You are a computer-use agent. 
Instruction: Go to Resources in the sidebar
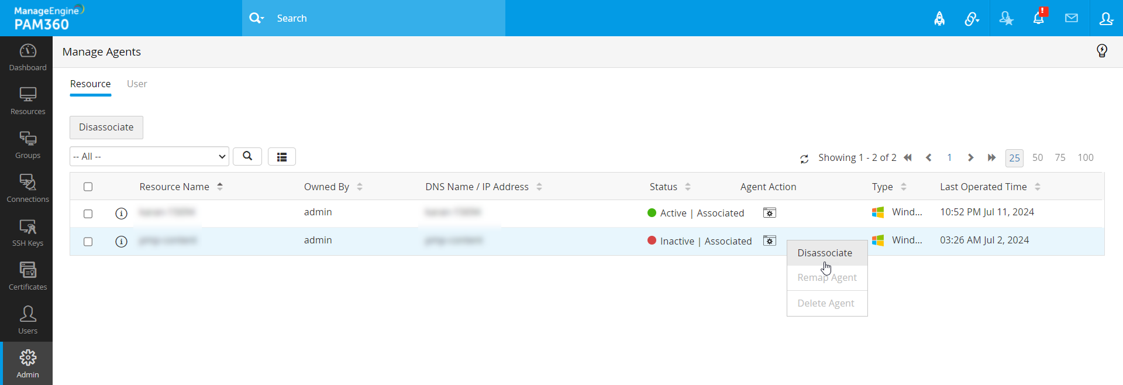coord(27,102)
